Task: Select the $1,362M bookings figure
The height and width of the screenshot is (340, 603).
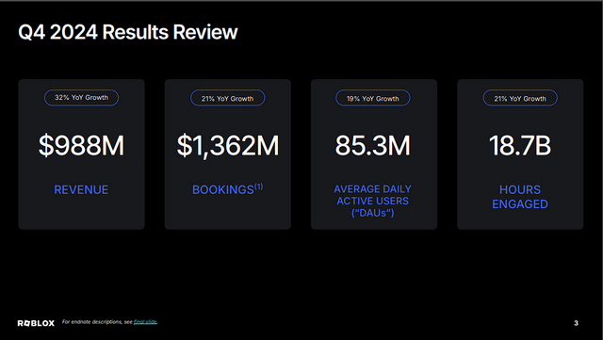Action: click(228, 146)
